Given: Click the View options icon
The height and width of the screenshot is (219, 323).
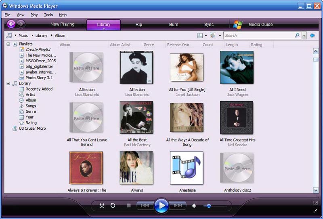Looking at the screenshot, I should pyautogui.click(x=212, y=36).
